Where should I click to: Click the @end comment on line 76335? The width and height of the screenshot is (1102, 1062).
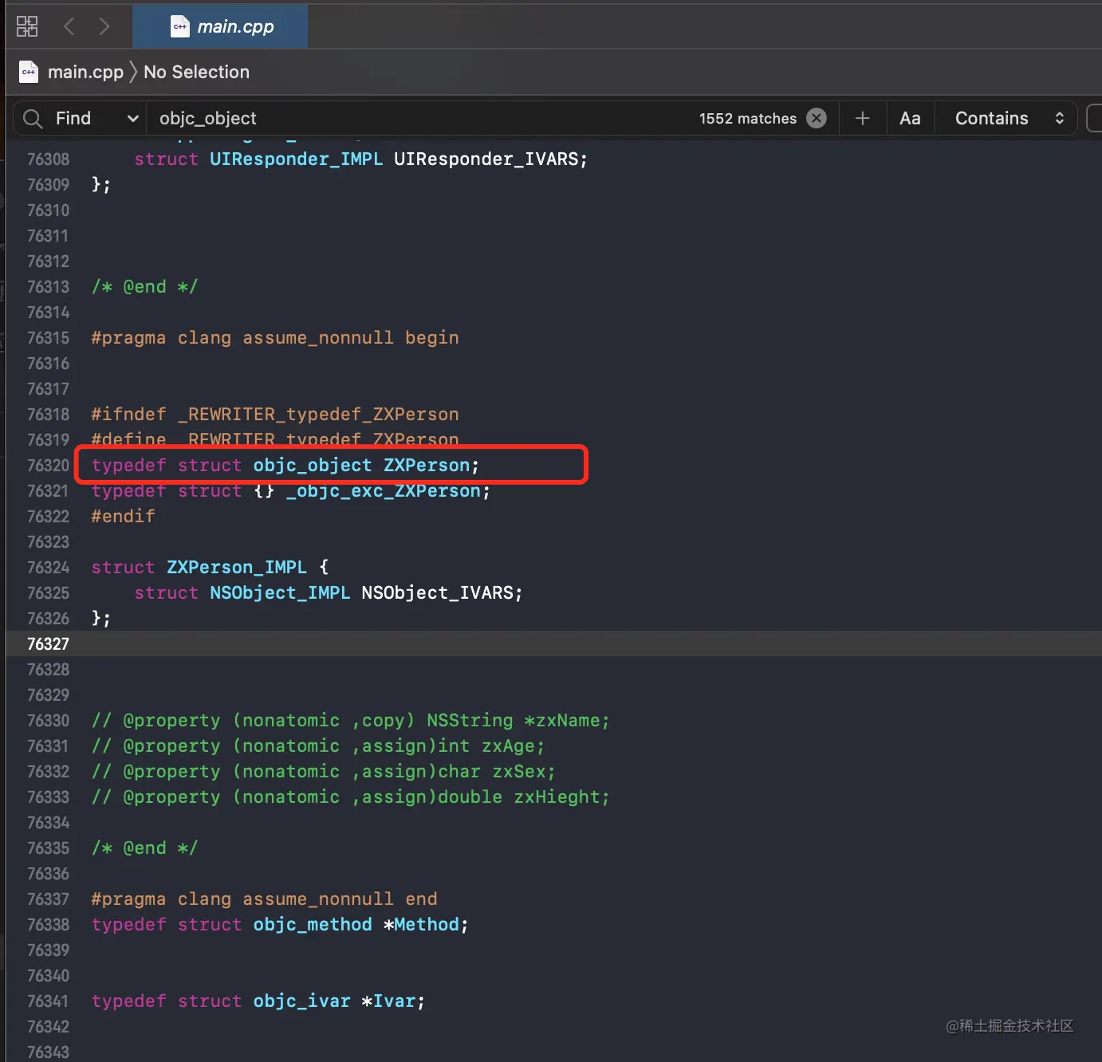click(x=144, y=848)
